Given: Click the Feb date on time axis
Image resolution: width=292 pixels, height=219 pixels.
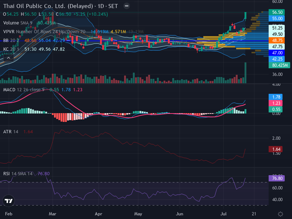Looking at the screenshot, I should pyautogui.click(x=8, y=214).
